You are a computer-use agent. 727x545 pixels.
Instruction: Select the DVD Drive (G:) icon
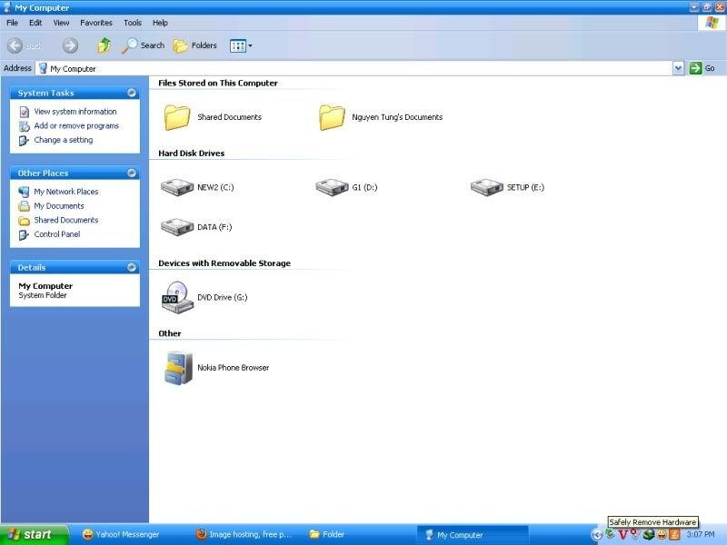(x=177, y=298)
